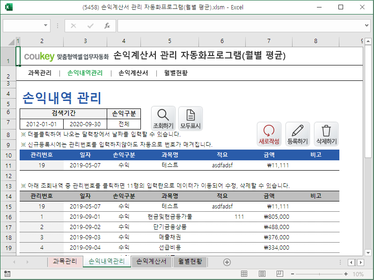Screen dimensions: 374x280
Task: Open the 과목관리 sheet tab
Action: (65, 261)
